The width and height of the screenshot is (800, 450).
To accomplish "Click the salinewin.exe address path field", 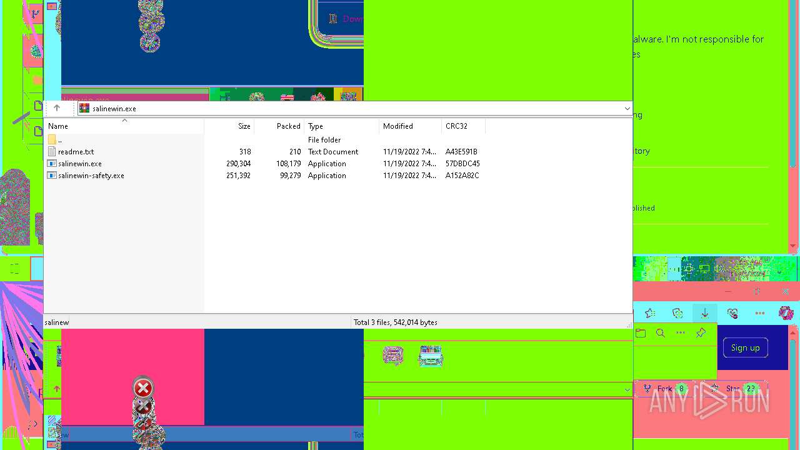I will (355, 108).
